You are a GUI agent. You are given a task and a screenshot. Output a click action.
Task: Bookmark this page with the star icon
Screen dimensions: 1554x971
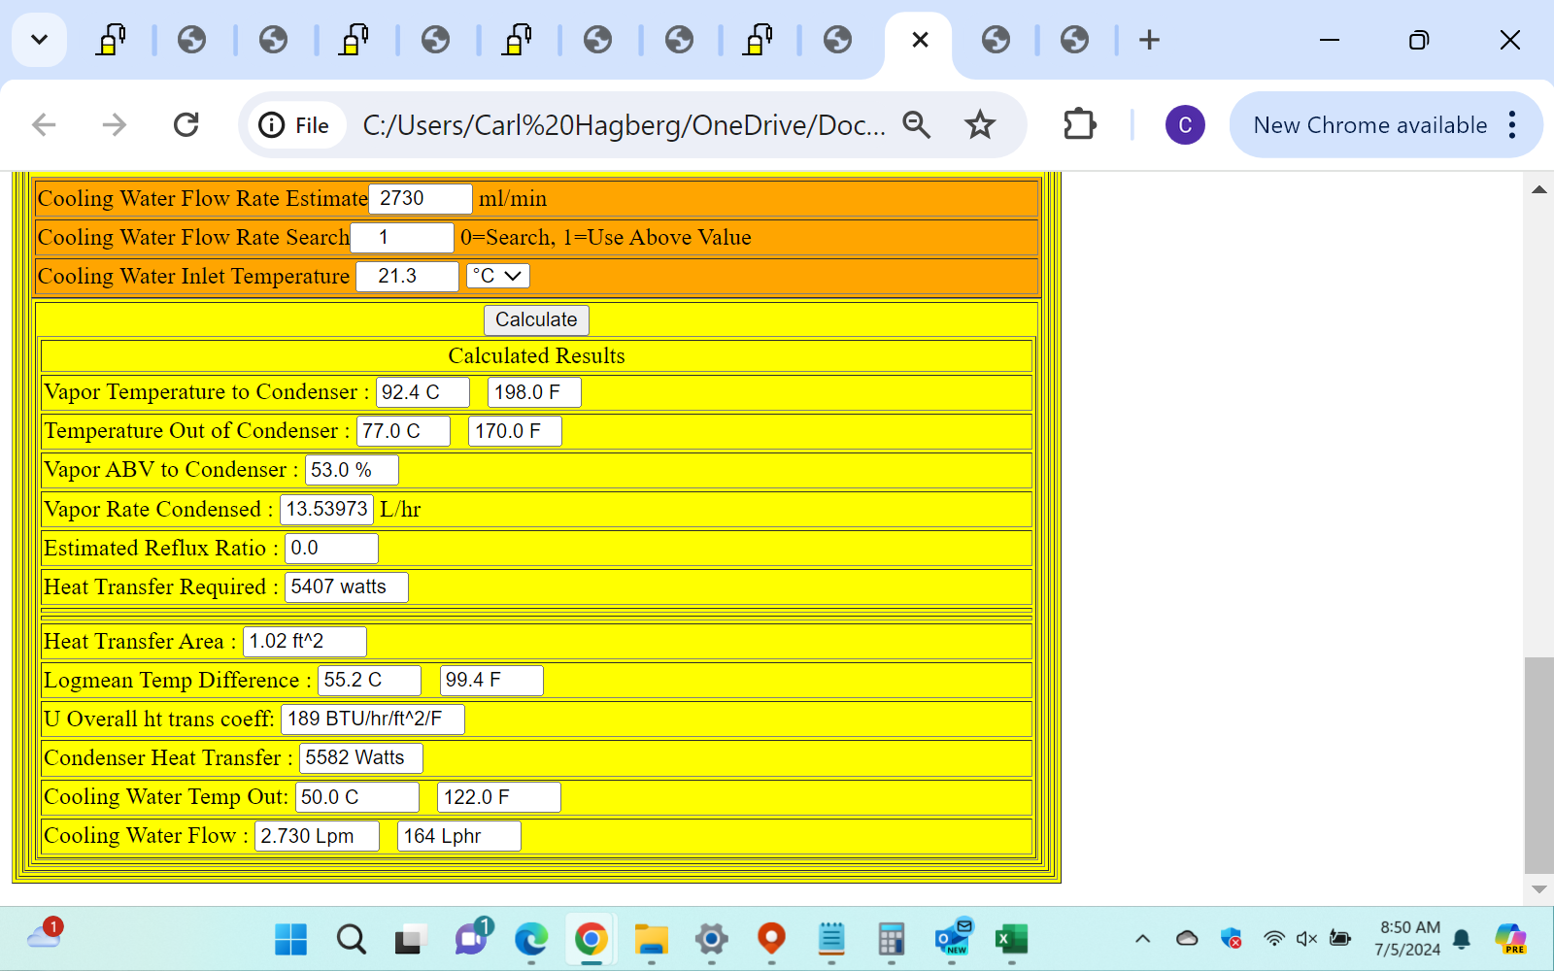click(980, 124)
